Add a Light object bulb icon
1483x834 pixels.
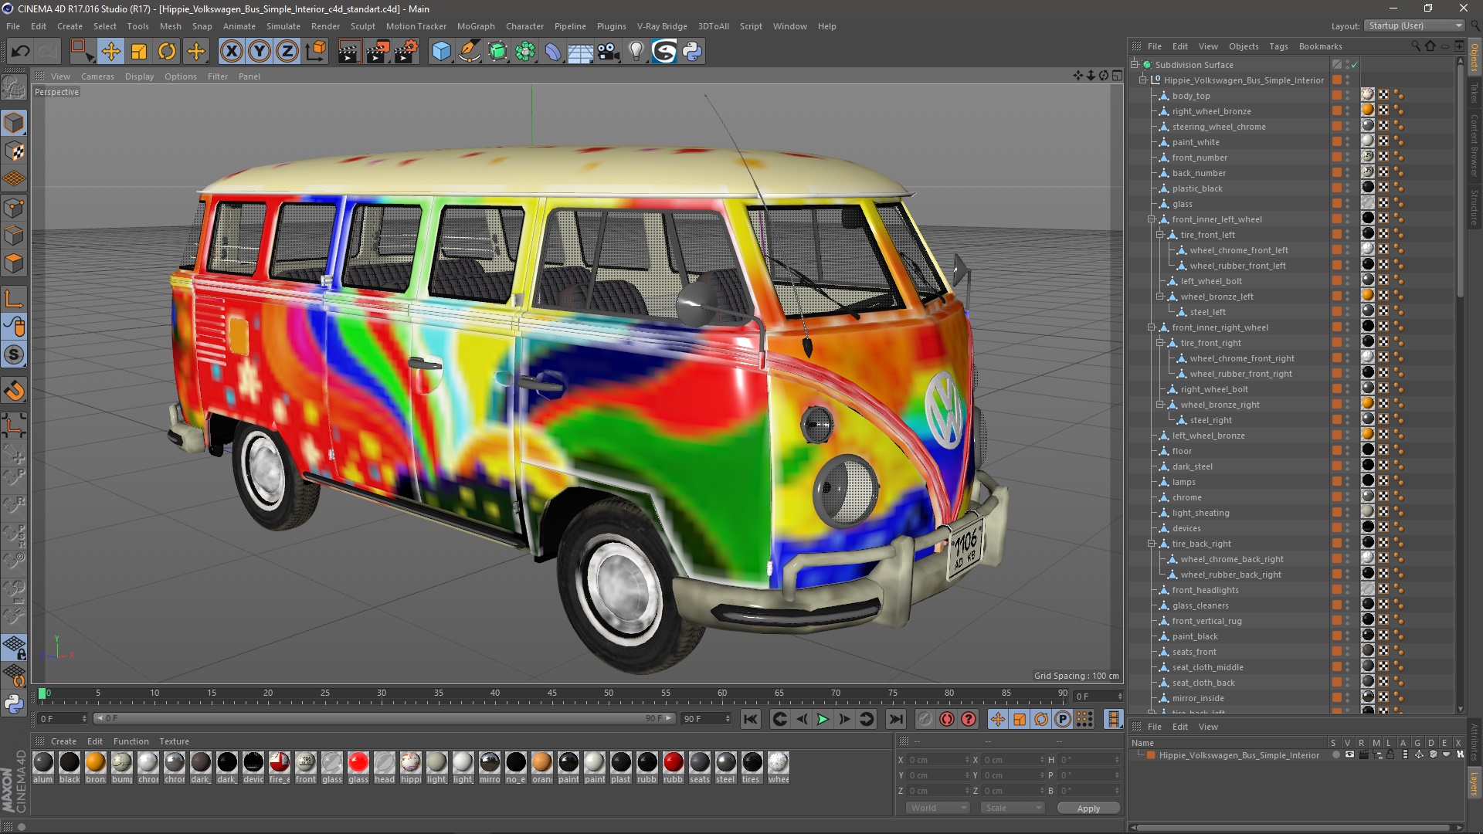[636, 52]
